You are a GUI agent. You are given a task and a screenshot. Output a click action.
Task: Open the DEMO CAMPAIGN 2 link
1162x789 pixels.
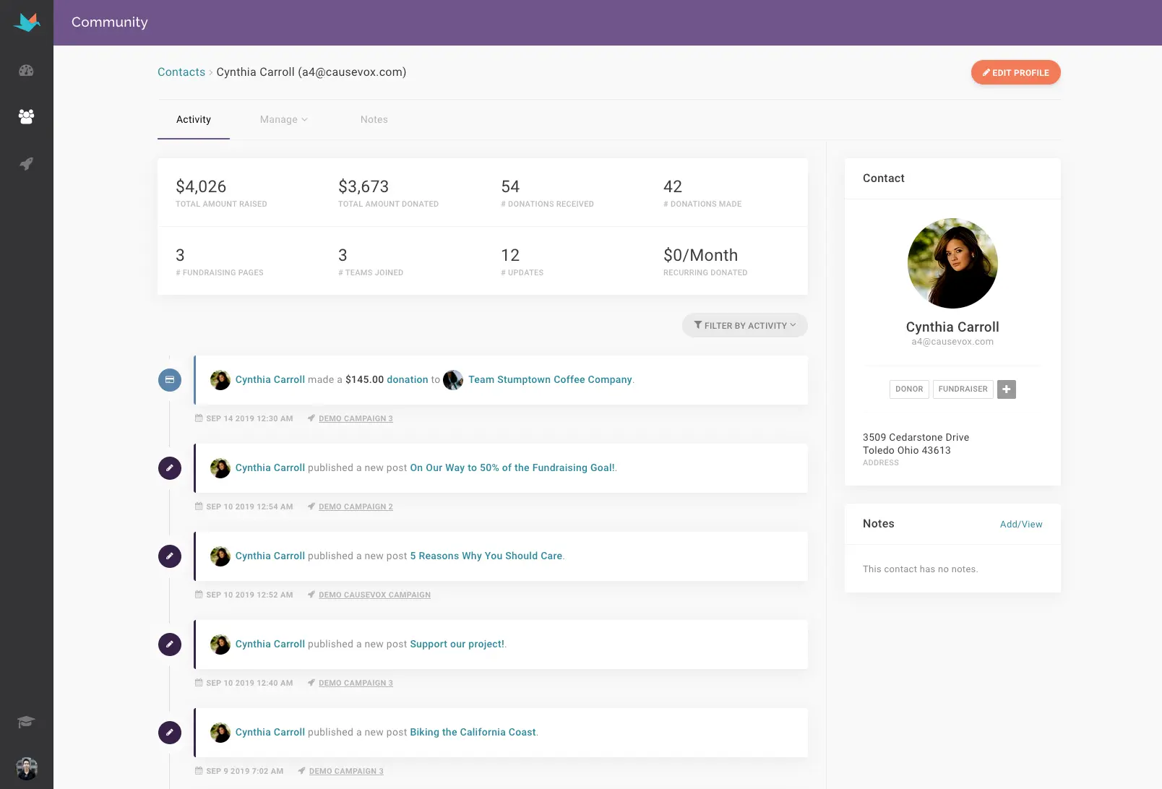356,506
